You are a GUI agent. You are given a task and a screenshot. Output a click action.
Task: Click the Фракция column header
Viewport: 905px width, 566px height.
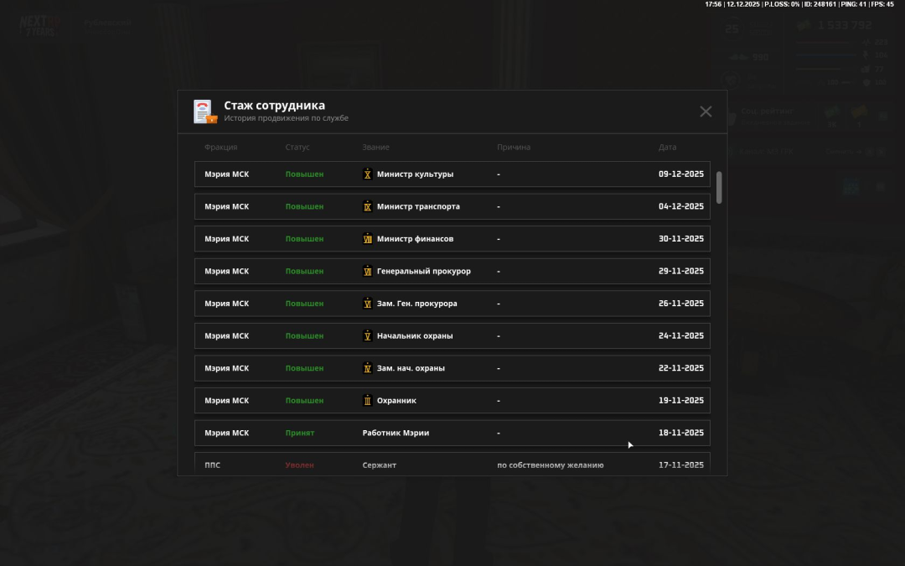coord(220,148)
